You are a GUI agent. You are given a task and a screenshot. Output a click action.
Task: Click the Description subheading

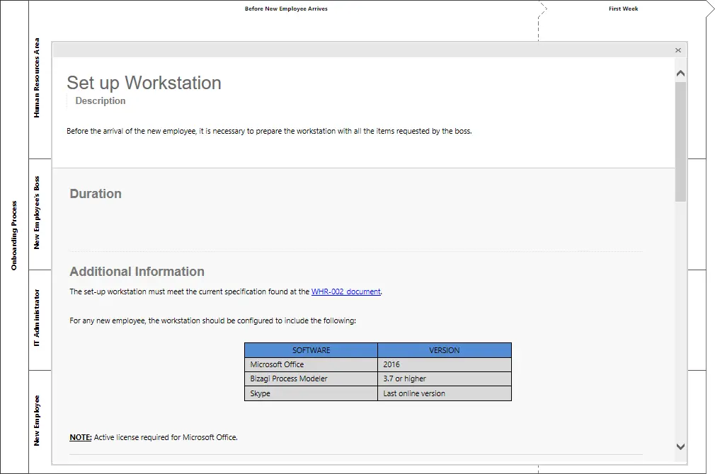(101, 100)
